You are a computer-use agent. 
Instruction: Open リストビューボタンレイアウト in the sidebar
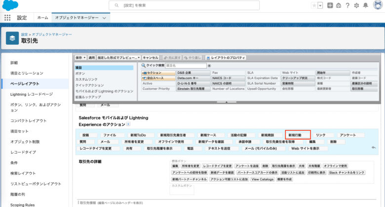tap(36, 184)
